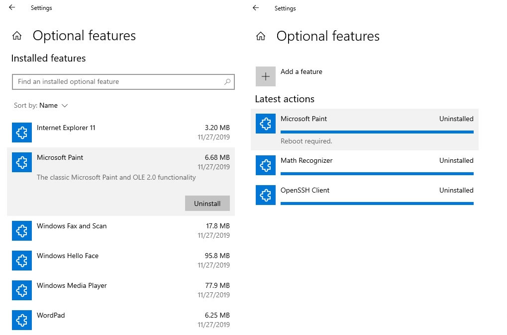Click the OpenSSH Client progress bar
Image resolution: width=507 pixels, height=335 pixels.
point(377,203)
